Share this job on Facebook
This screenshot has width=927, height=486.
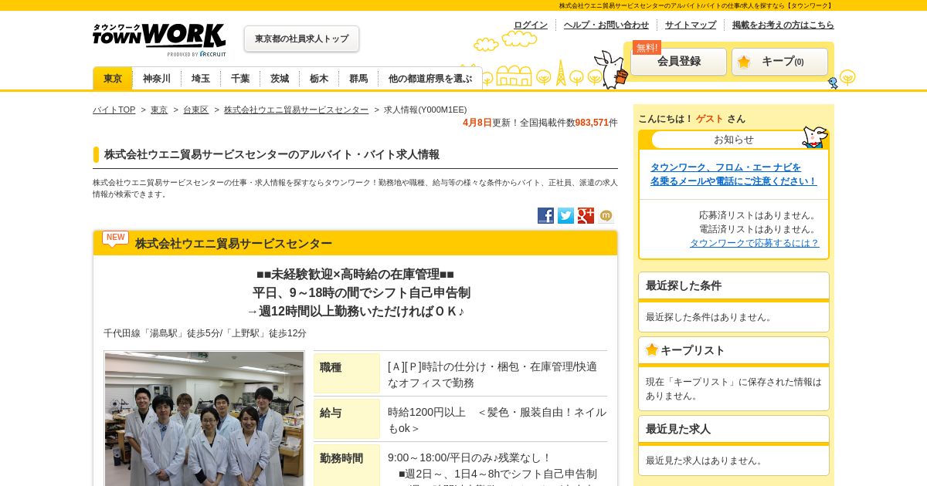click(x=545, y=215)
